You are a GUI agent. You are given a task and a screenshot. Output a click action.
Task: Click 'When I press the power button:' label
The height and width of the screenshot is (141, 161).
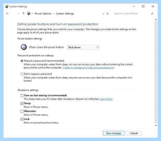coord(46,47)
